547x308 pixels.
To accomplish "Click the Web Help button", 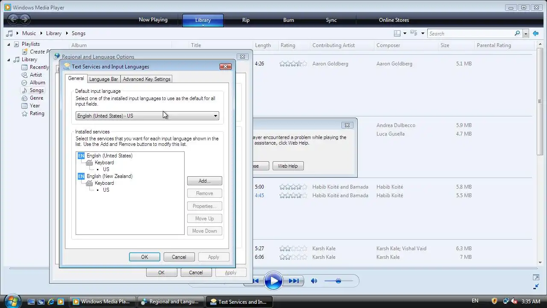I will pos(288,166).
